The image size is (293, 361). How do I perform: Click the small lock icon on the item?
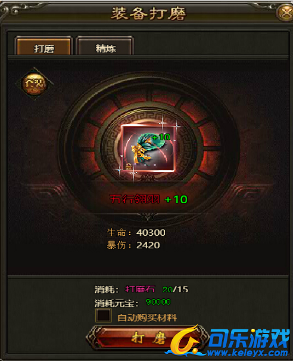click(x=129, y=166)
